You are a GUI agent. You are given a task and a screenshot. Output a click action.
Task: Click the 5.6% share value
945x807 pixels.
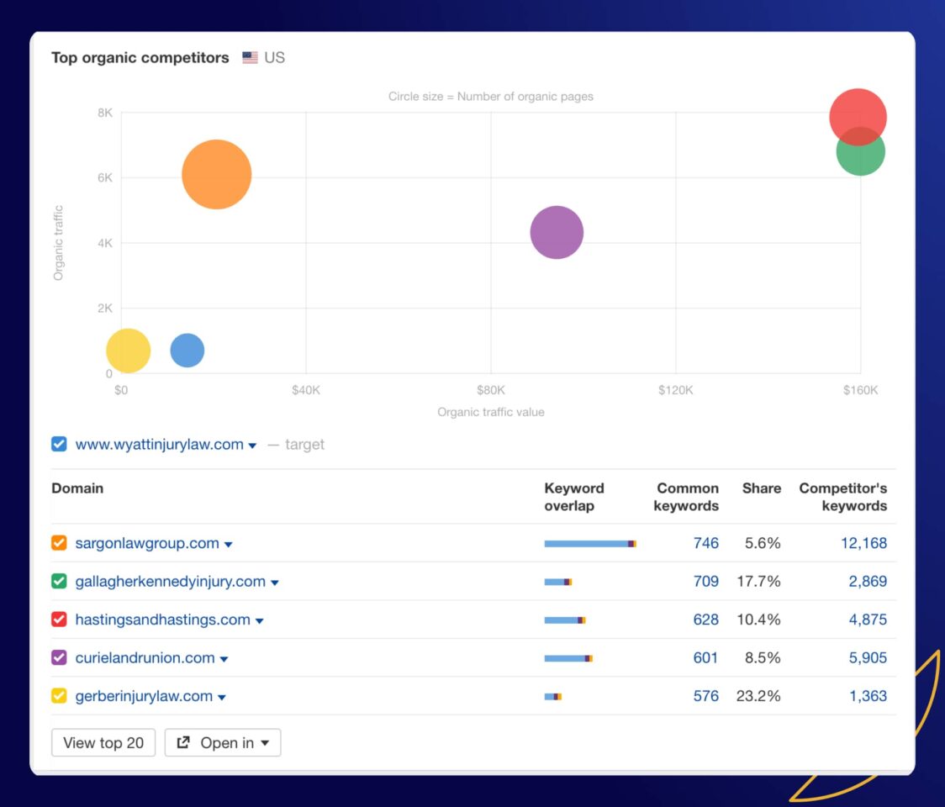[763, 543]
